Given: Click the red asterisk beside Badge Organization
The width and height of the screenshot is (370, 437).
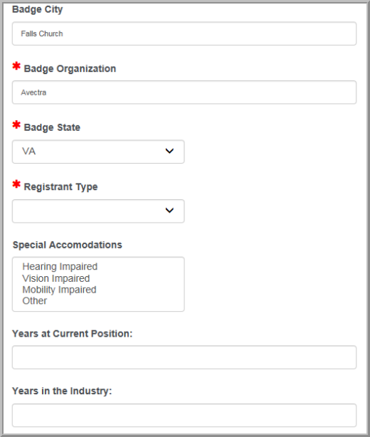Looking at the screenshot, I should pyautogui.click(x=16, y=66).
